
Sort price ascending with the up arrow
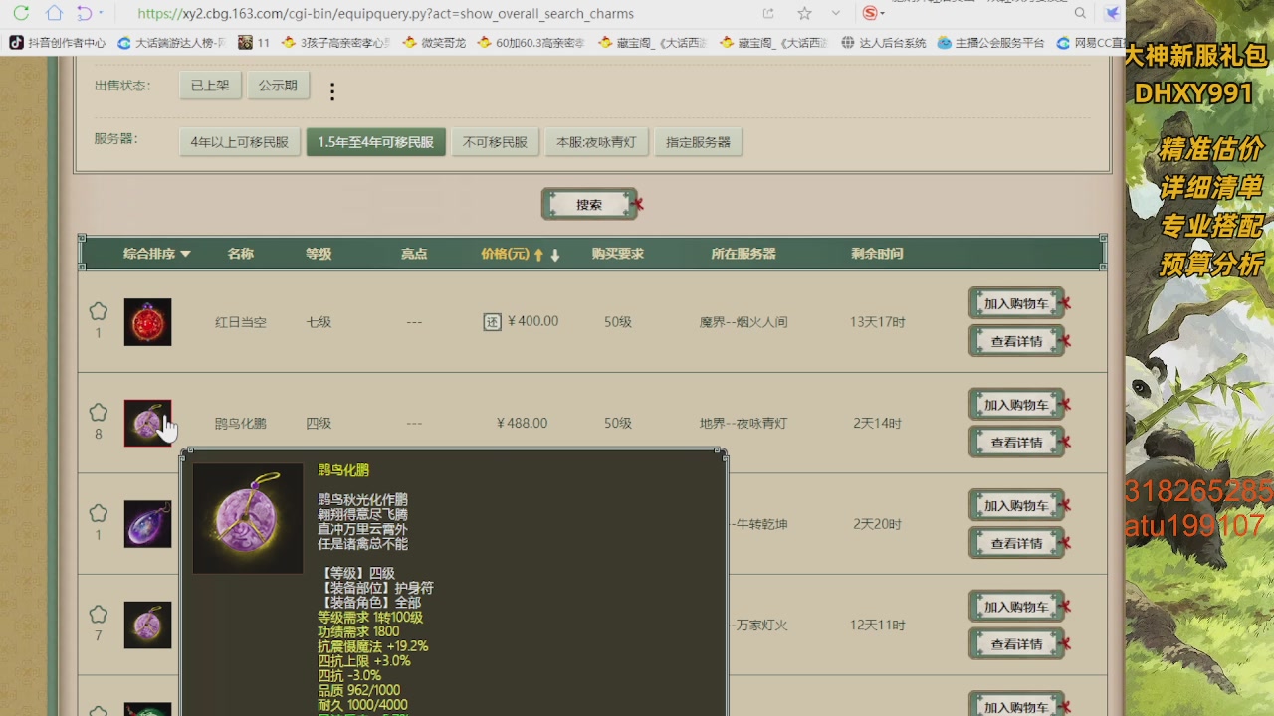pyautogui.click(x=538, y=255)
